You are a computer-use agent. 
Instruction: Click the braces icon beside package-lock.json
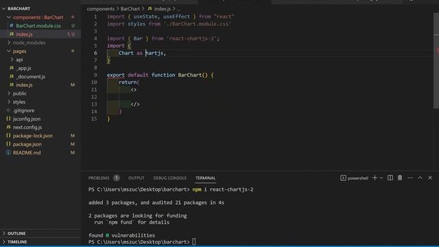pos(8,135)
